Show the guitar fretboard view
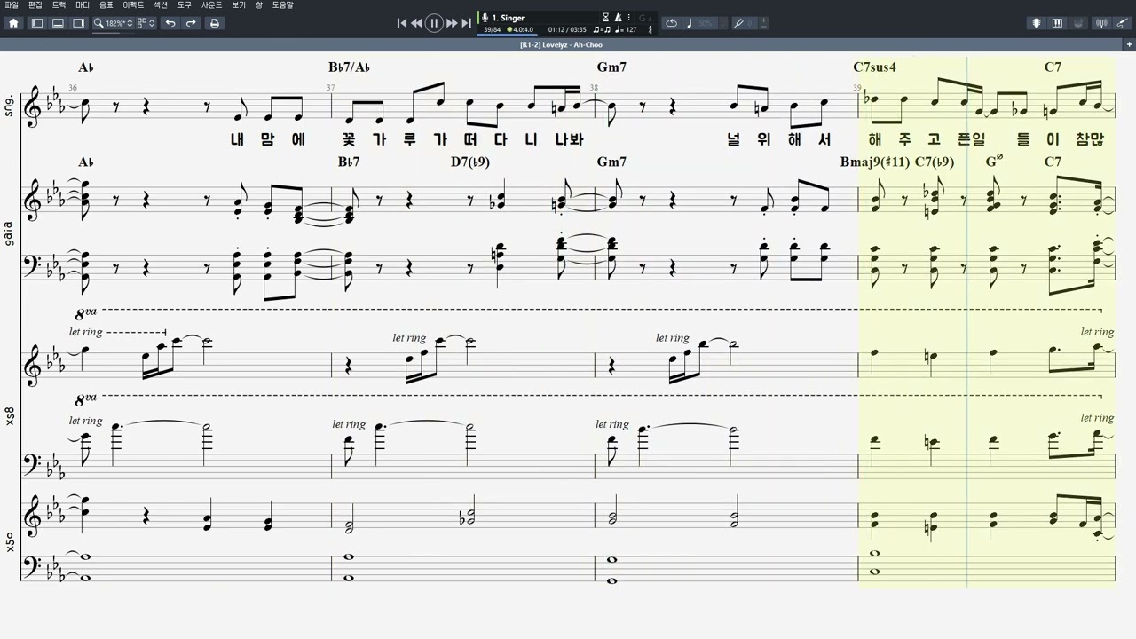The height and width of the screenshot is (639, 1136). click(x=1036, y=23)
